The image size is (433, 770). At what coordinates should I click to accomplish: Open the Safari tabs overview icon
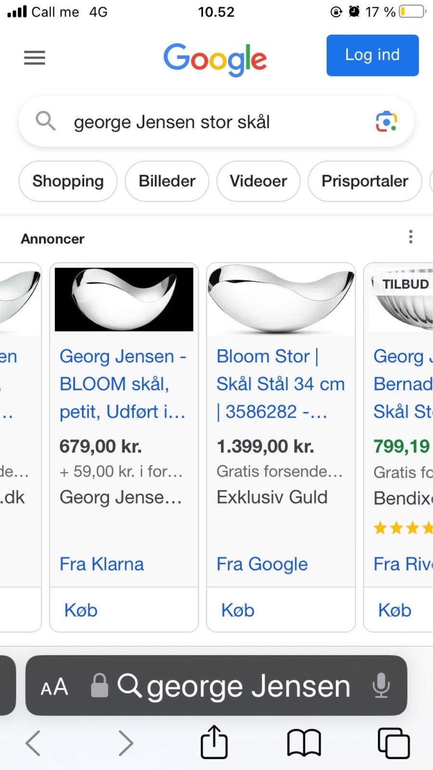tap(394, 743)
